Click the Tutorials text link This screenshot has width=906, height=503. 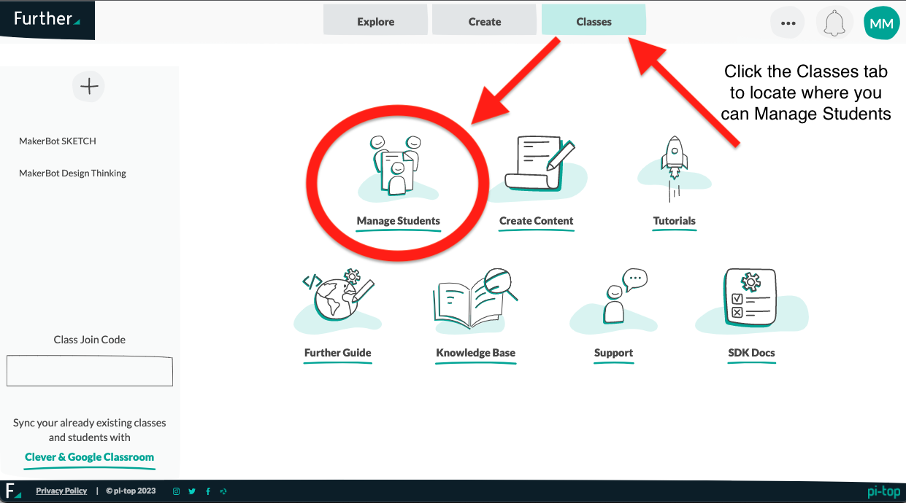(x=675, y=221)
